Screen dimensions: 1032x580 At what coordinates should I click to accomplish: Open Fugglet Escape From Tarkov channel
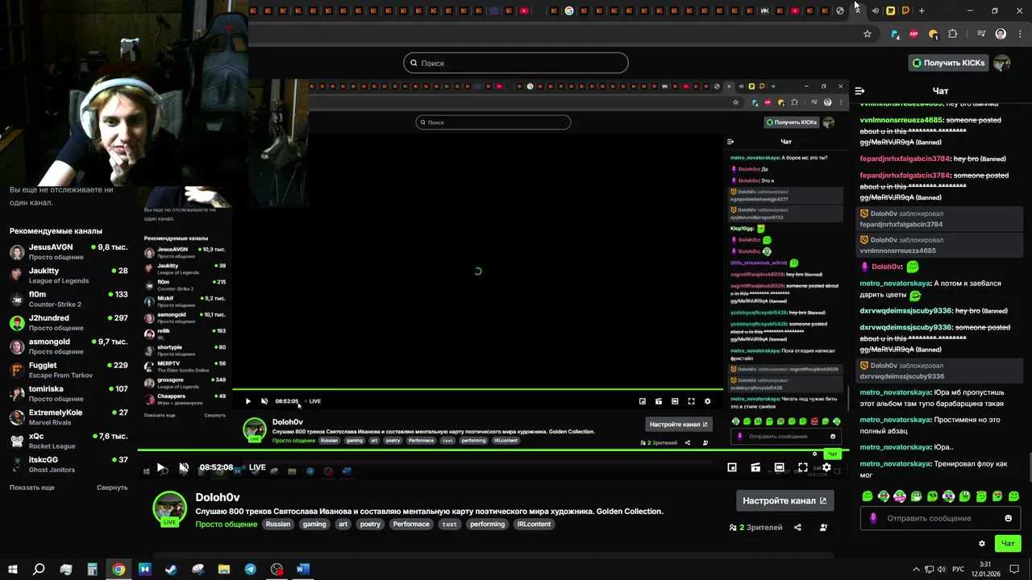69,370
